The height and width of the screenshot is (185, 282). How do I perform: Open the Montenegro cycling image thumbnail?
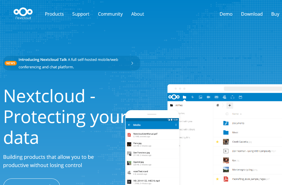226,170
